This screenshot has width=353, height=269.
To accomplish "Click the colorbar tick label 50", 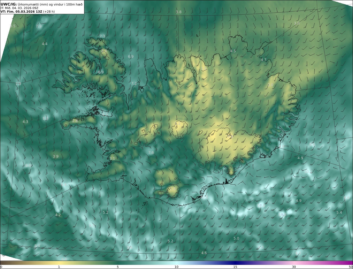I will pyautogui.click(x=351, y=267).
